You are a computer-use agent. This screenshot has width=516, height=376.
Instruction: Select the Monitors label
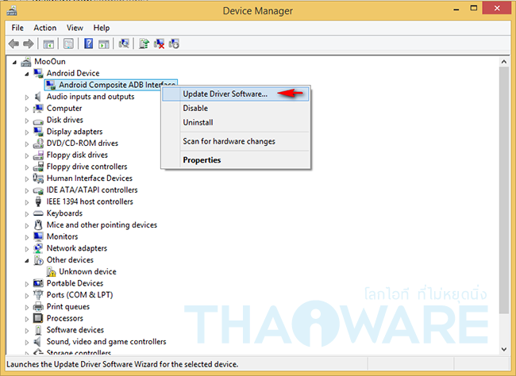(62, 236)
